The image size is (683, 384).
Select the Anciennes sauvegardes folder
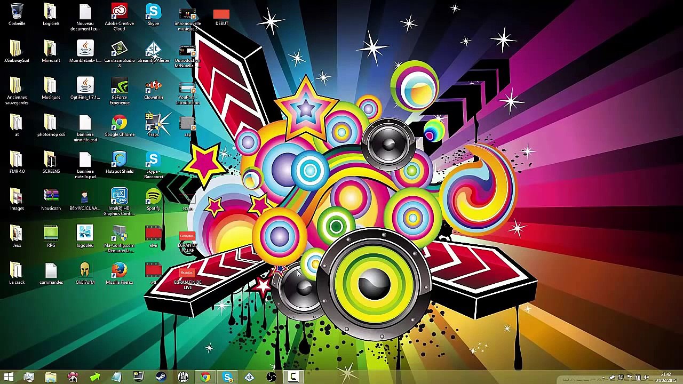click(x=17, y=91)
